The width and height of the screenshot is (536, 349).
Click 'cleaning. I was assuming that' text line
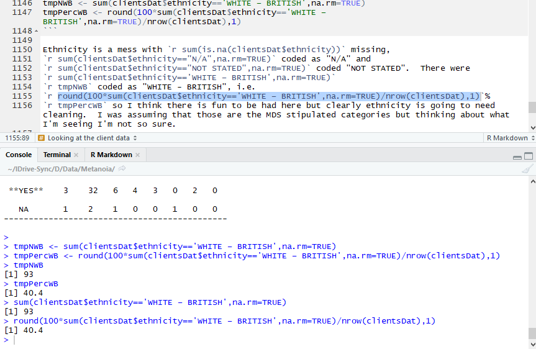pos(276,115)
